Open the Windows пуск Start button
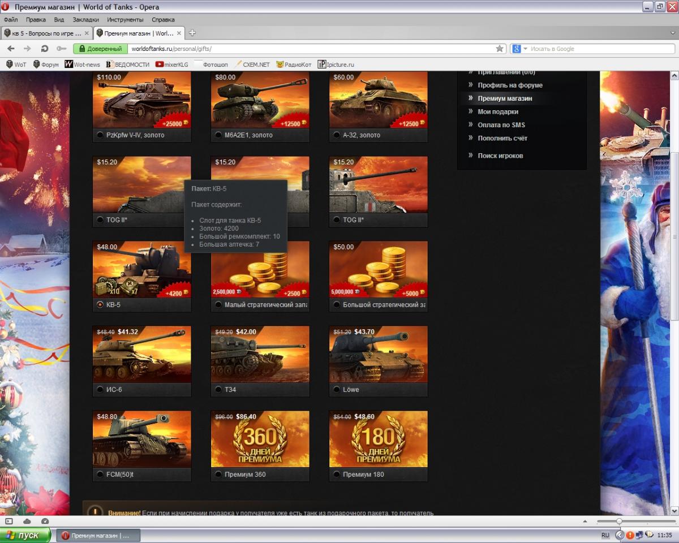The height and width of the screenshot is (543, 679). click(25, 535)
